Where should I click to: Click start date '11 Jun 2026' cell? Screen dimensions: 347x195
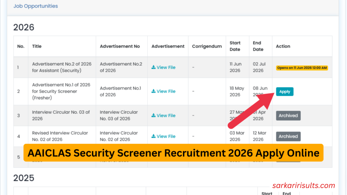point(236,67)
